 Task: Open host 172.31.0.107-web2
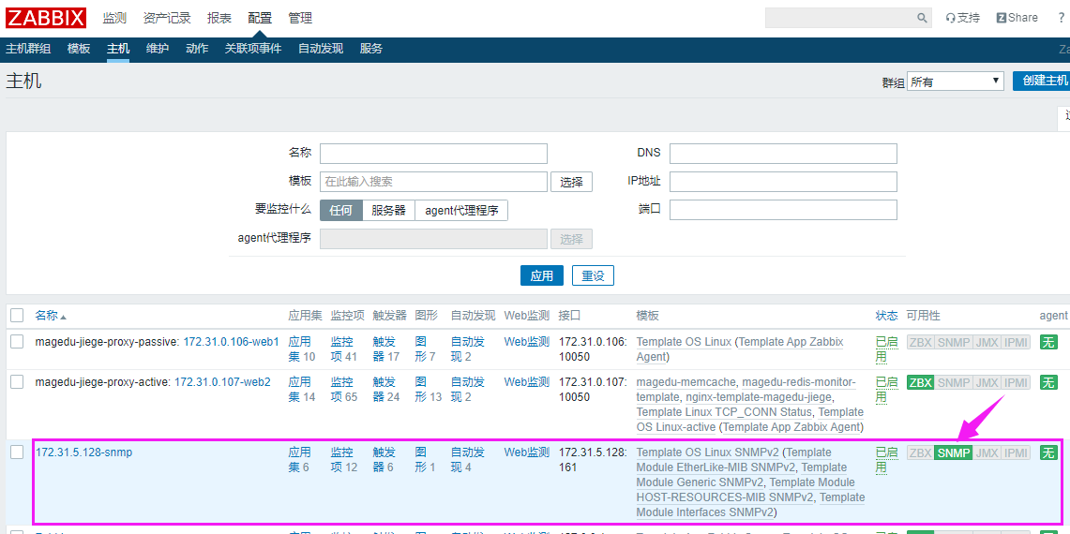222,382
